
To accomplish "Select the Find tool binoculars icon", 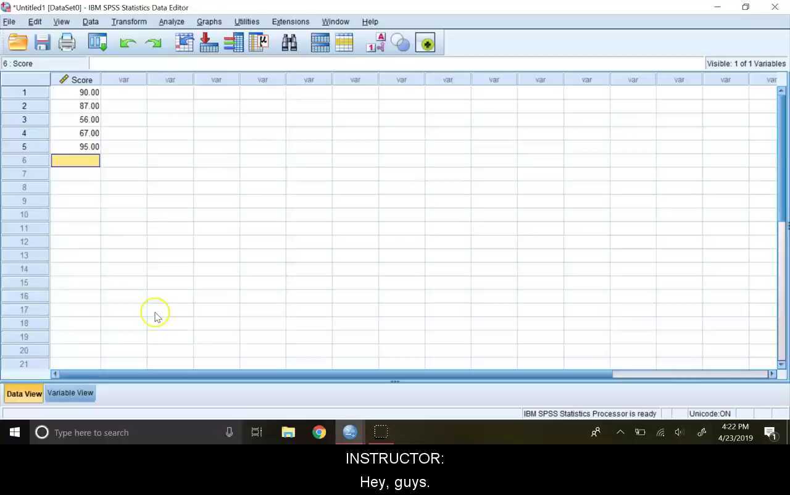I will 289,42.
